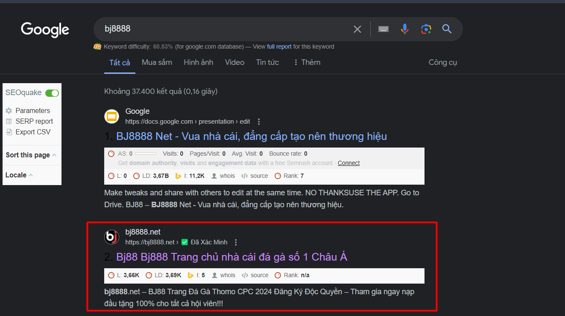Click Export CSV in SEOquake panel
Image resolution: width=565 pixels, height=316 pixels.
33,132
